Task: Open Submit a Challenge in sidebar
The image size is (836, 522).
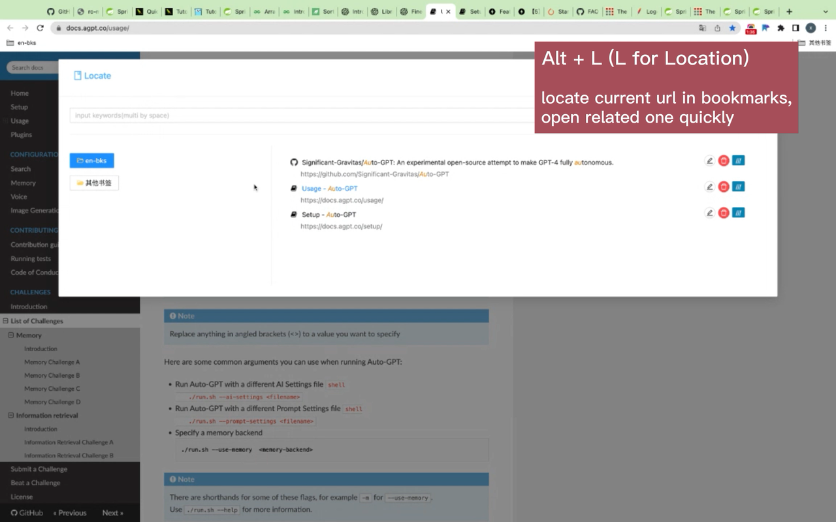Action: point(39,469)
